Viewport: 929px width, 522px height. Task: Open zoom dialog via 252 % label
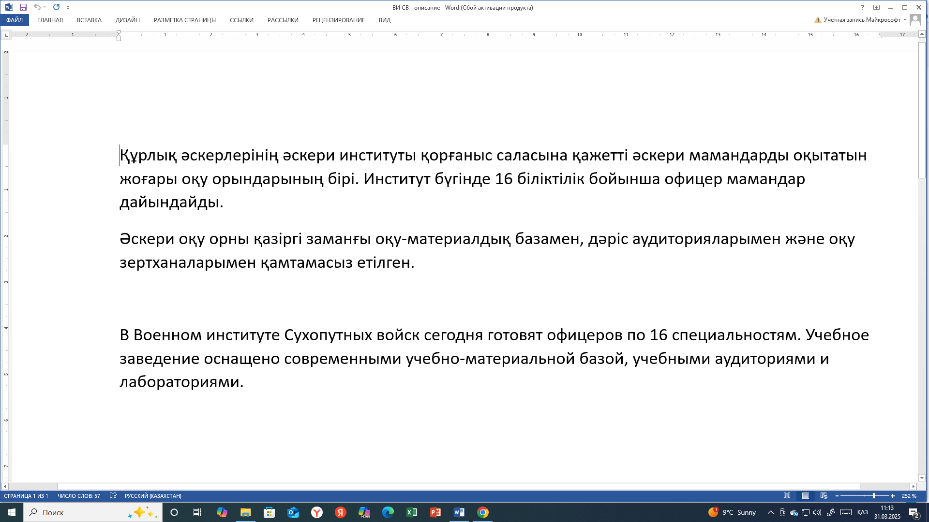[x=909, y=496]
